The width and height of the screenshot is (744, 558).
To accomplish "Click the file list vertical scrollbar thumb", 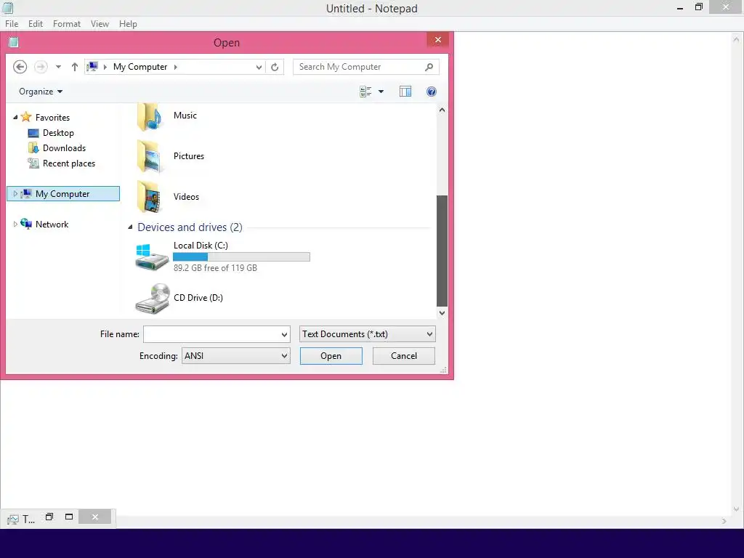I will [442, 251].
